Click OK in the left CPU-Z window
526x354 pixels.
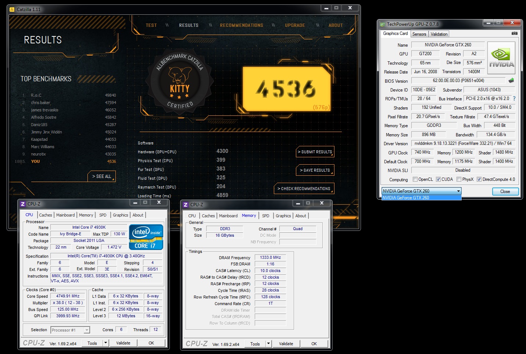click(151, 343)
